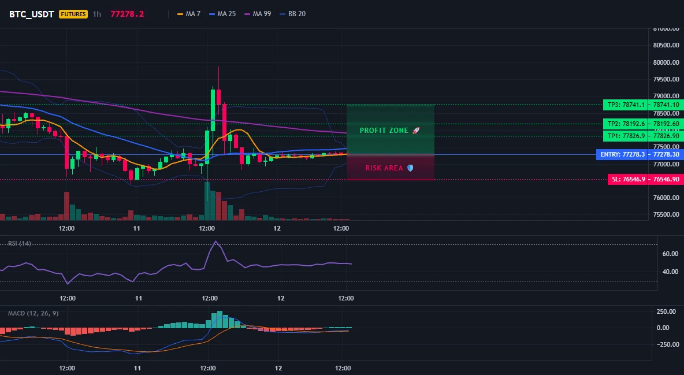This screenshot has height=375, width=684.
Task: Click the rocket icon in profit zone
Action: click(416, 131)
